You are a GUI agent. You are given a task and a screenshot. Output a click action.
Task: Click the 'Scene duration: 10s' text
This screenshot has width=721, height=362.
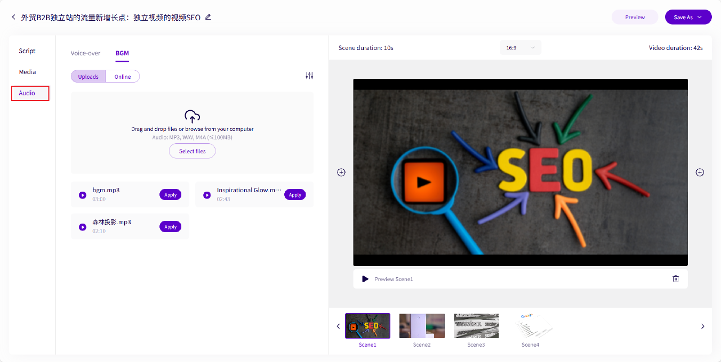pos(366,48)
